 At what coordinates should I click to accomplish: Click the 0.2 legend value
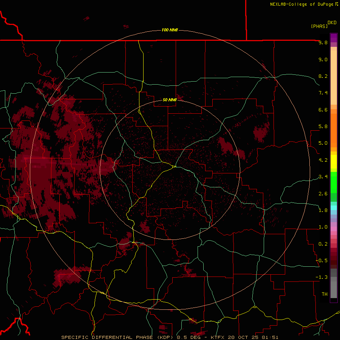[x=323, y=244]
